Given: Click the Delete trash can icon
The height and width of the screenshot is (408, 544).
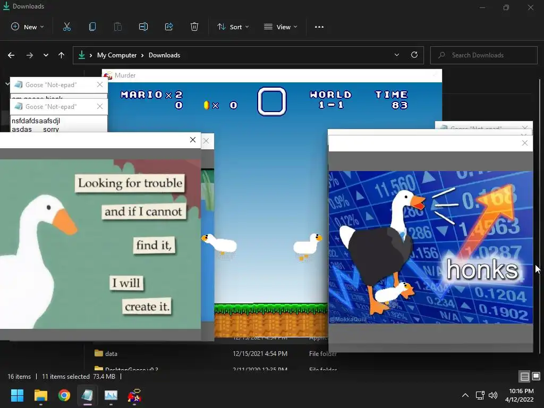Looking at the screenshot, I should (x=194, y=27).
